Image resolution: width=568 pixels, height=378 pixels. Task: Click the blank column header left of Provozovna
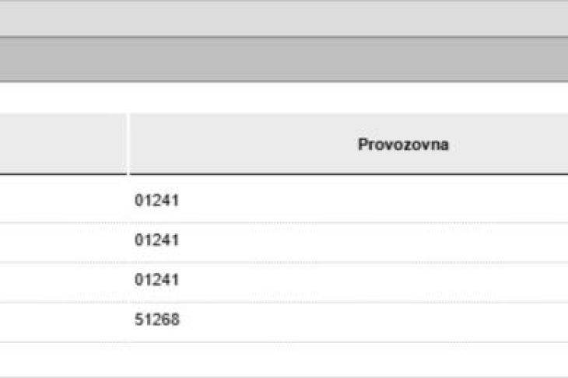click(62, 145)
